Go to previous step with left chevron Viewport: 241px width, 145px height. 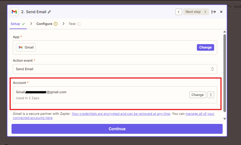click(178, 12)
